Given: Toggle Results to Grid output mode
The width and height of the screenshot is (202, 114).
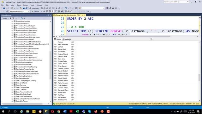Looking at the screenshot, I should pos(68,11).
